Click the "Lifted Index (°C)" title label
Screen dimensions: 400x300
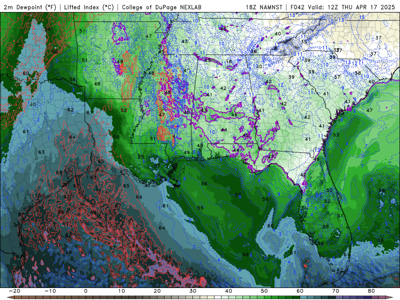[x=89, y=7]
